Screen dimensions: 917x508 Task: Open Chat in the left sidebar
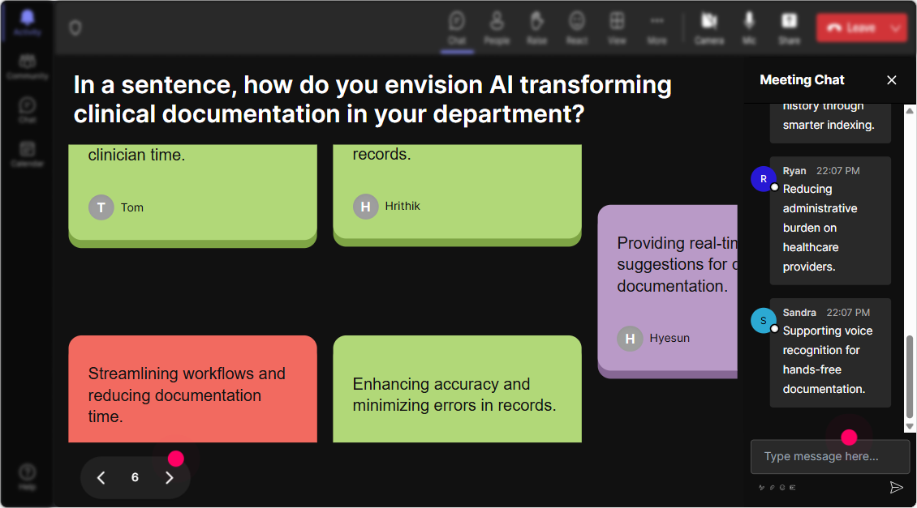tap(27, 109)
